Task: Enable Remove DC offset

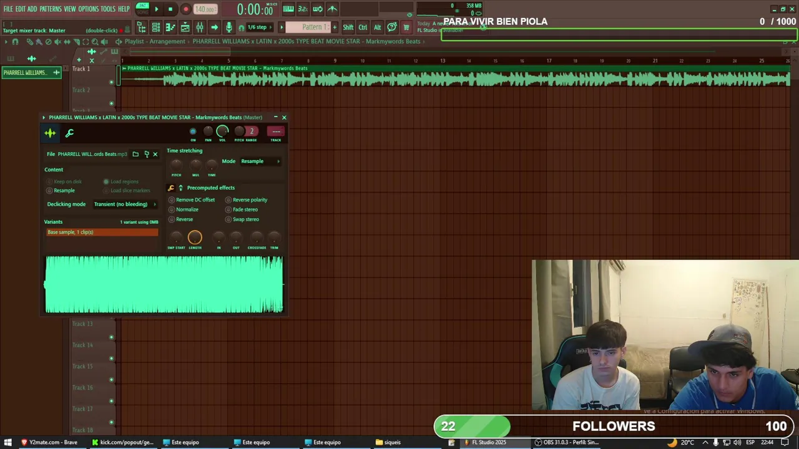Action: (192, 200)
